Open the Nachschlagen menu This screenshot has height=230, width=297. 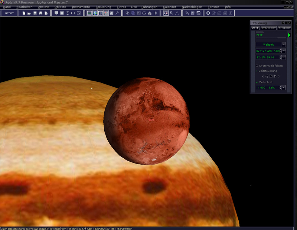tap(192, 7)
